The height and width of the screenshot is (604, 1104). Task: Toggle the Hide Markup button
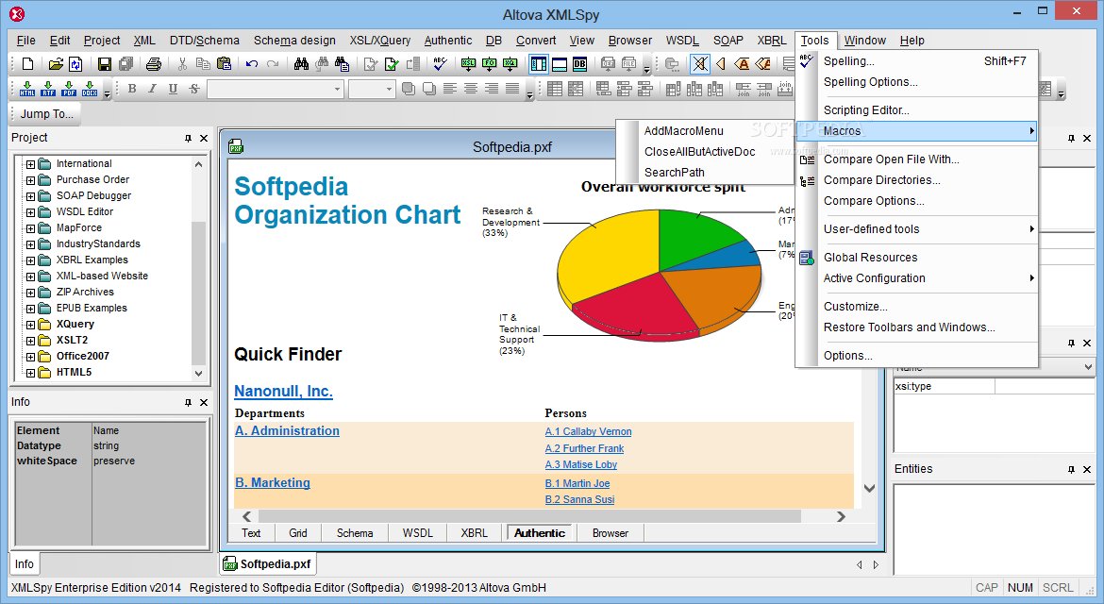click(x=699, y=64)
